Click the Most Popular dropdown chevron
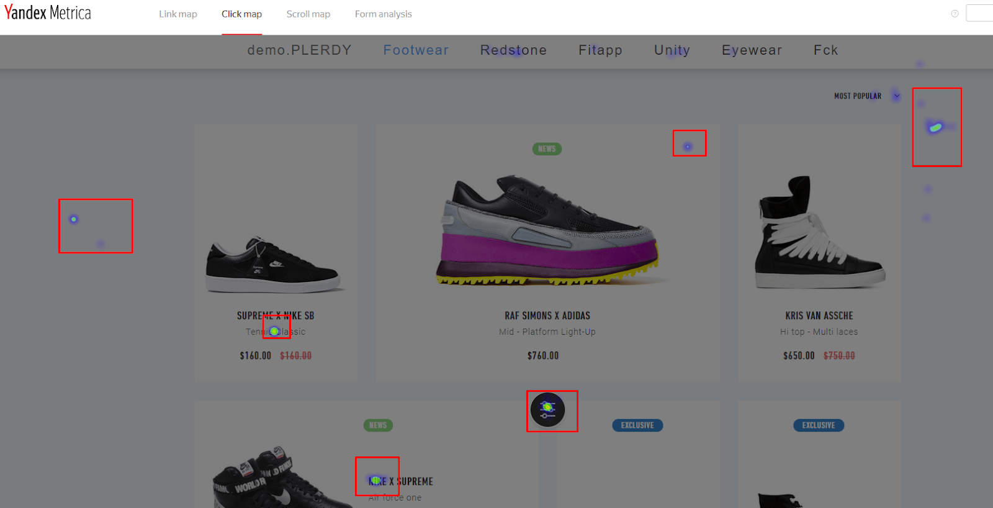 [x=896, y=96]
